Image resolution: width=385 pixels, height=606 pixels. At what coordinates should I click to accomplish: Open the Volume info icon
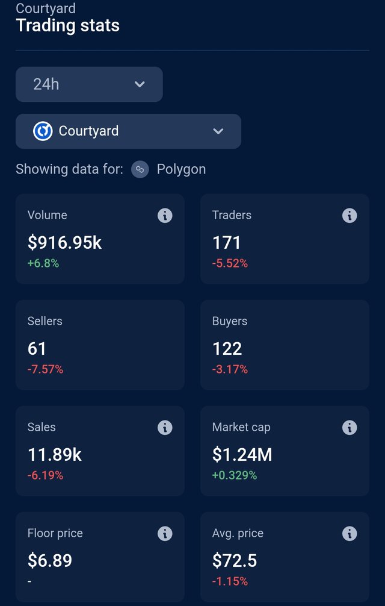pyautogui.click(x=165, y=215)
